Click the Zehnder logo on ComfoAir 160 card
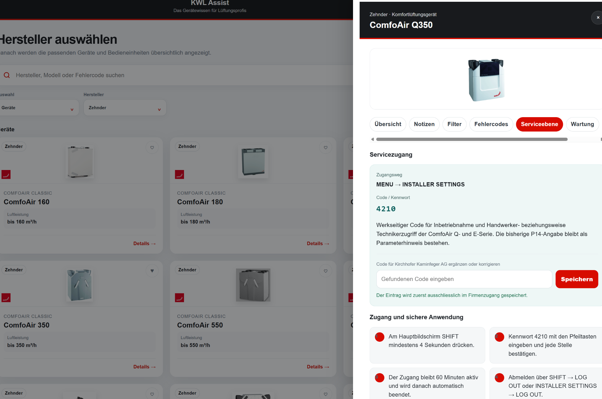Screen dimensions: 602x399 point(6,174)
